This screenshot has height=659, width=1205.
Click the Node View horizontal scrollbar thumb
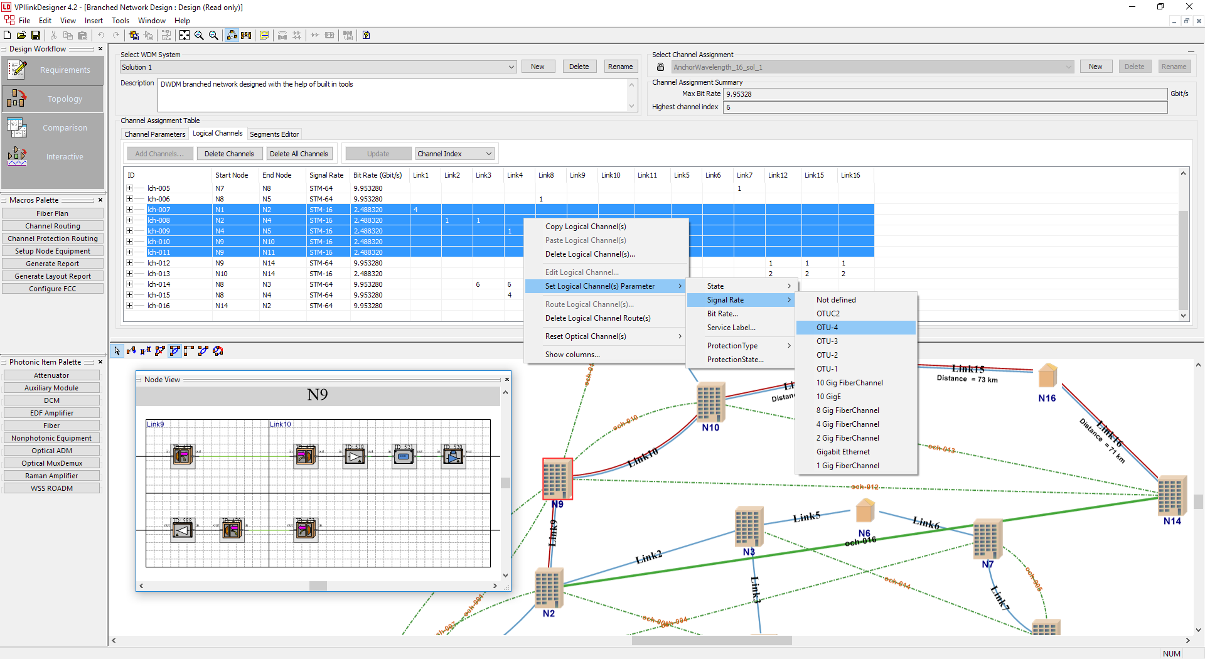coord(318,586)
